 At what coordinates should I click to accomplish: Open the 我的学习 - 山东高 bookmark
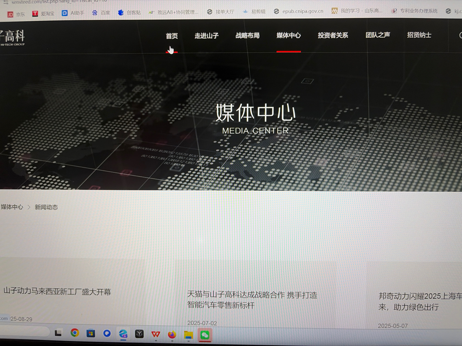pyautogui.click(x=357, y=11)
